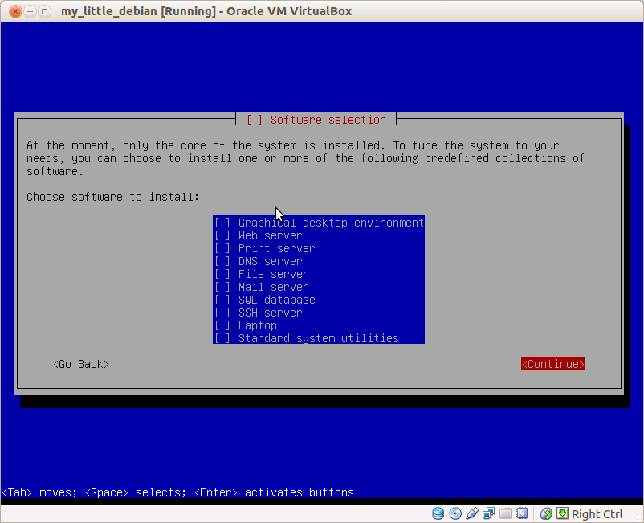This screenshot has width=644, height=523.
Task: Click the optical disc (CD) status icon
Action: [455, 513]
